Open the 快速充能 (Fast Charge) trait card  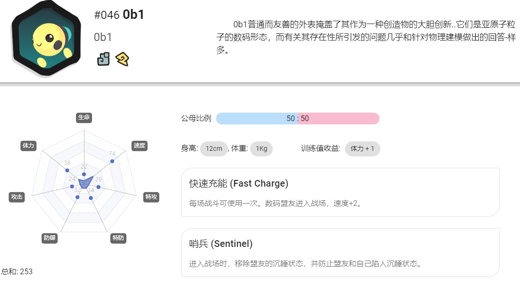(x=340, y=192)
